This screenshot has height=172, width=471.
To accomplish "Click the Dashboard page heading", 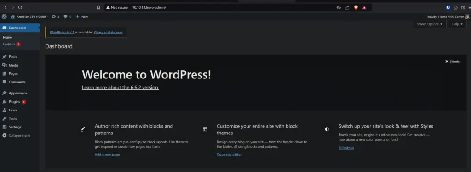I will [x=59, y=46].
